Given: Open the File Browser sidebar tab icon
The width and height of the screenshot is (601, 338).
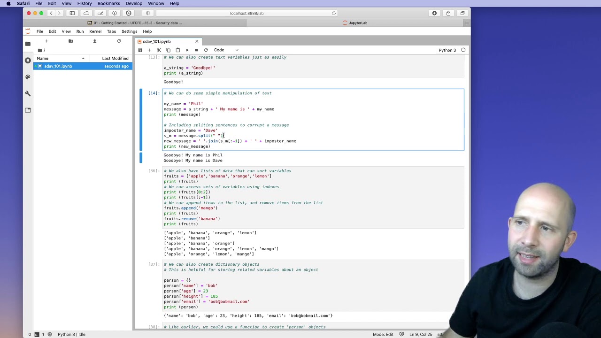Looking at the screenshot, I should coord(28,44).
